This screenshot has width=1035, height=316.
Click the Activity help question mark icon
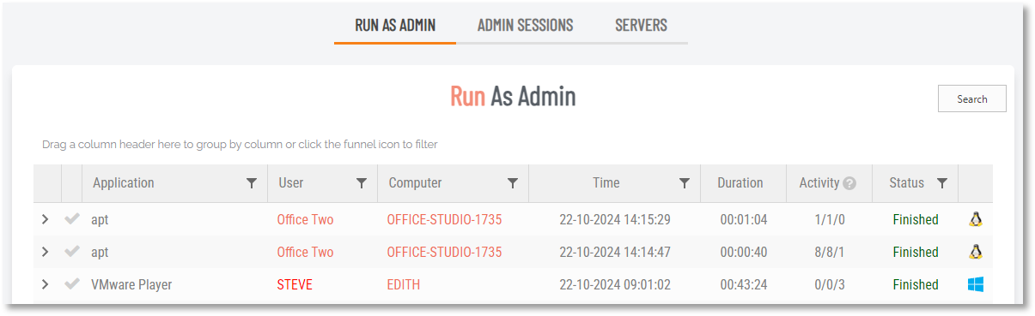pos(849,183)
